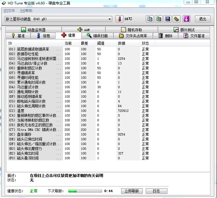217x198 pixels.
Task: Click the data value 2254
Action: click(121, 59)
